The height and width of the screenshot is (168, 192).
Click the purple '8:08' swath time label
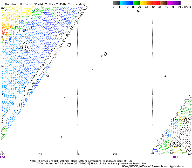point(3,157)
